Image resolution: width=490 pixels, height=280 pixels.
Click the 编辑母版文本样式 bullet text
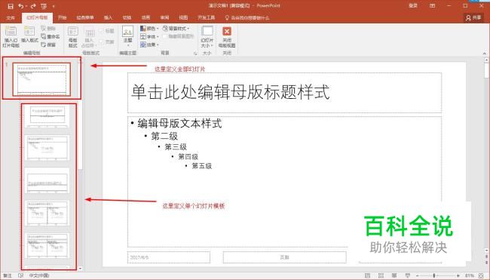pyautogui.click(x=179, y=123)
